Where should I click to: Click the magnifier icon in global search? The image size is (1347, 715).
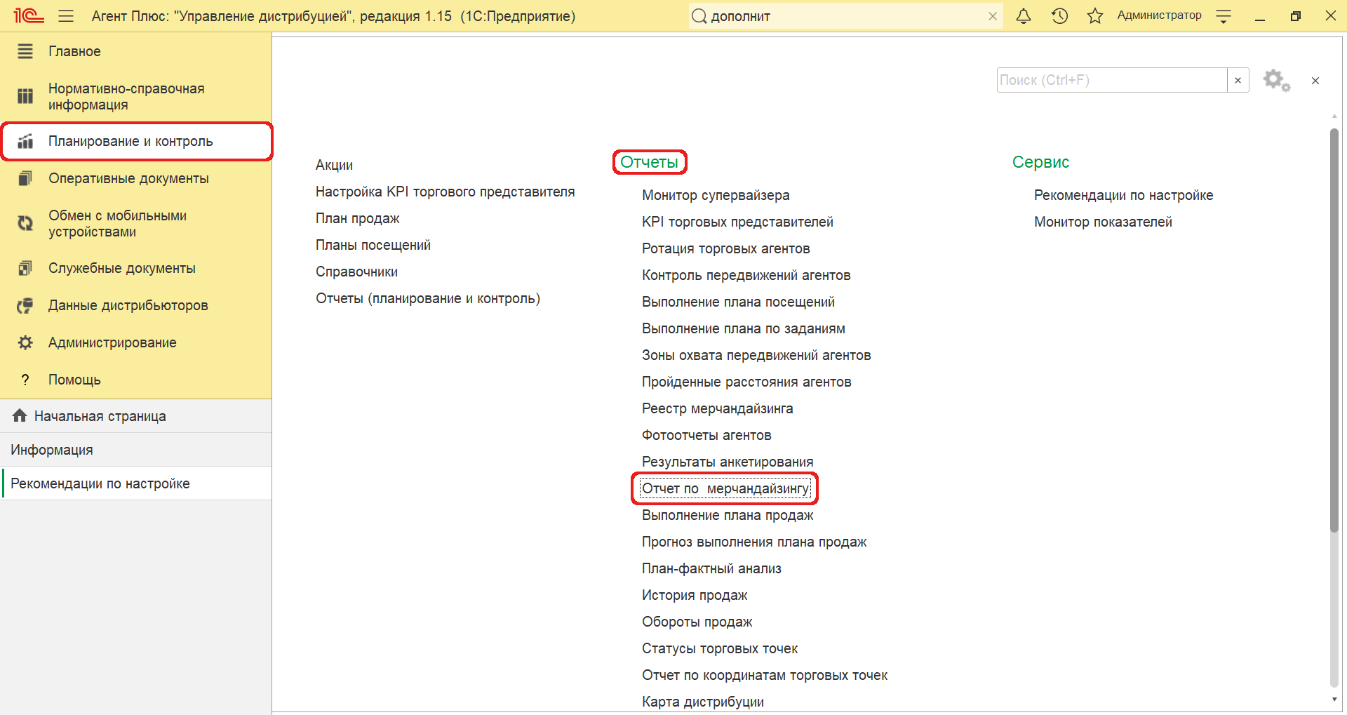click(x=699, y=16)
